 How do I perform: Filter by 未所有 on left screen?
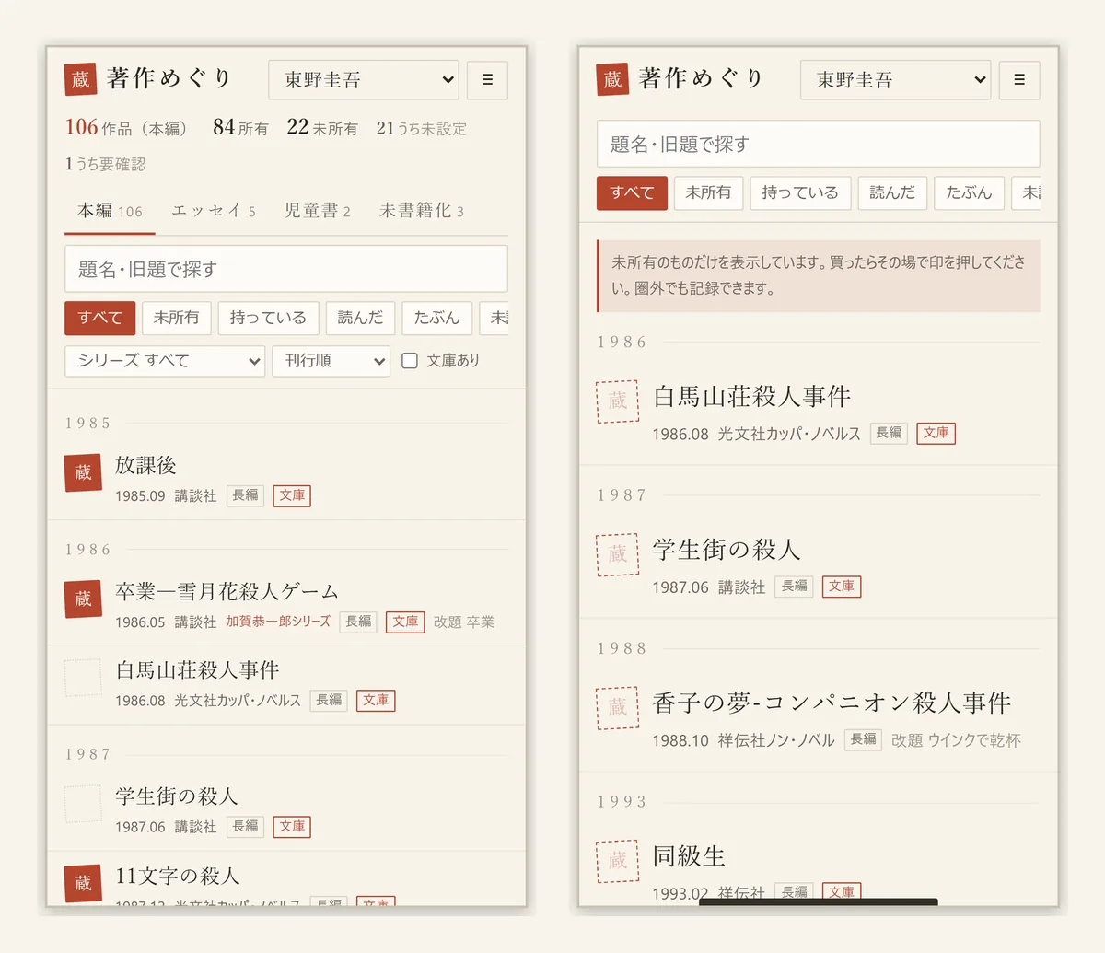(177, 318)
